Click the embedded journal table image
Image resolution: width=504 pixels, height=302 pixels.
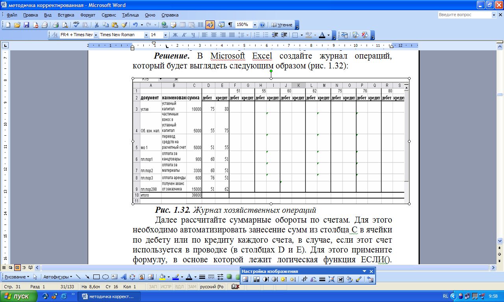click(271, 141)
